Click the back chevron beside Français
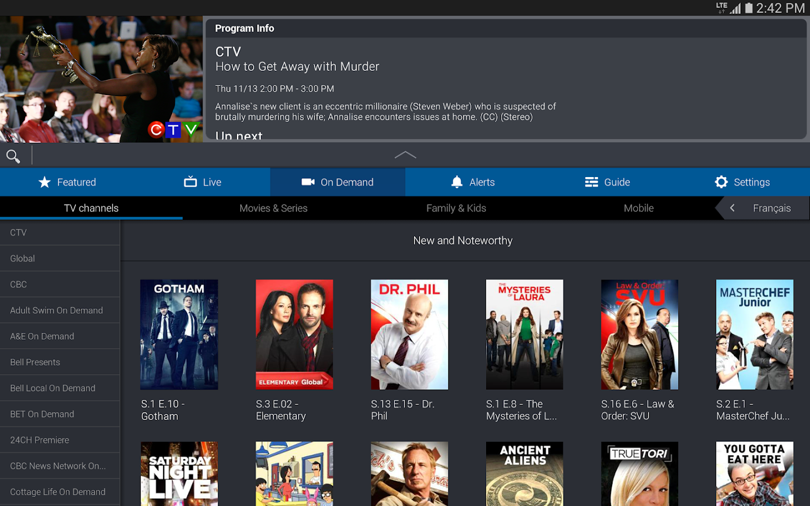The image size is (810, 506). pyautogui.click(x=732, y=207)
